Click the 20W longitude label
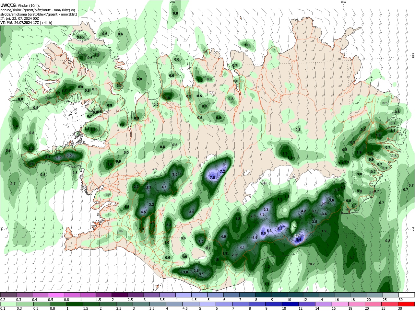This screenshot has width=415, height=311. (x=172, y=2)
